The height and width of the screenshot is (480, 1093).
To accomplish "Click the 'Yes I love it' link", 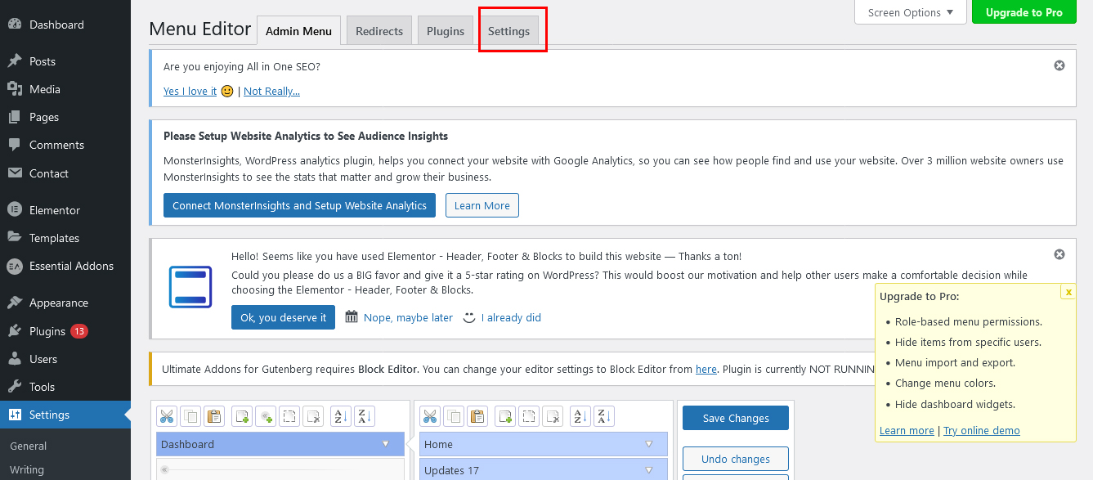I will coord(190,91).
